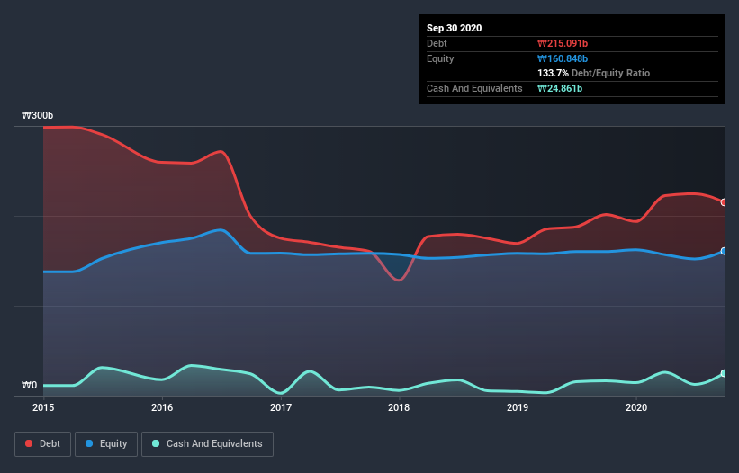Click the 2015 x-axis label
The image size is (739, 473).
pos(43,407)
